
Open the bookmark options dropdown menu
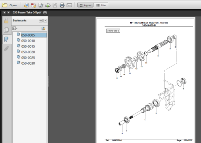pos(15,28)
